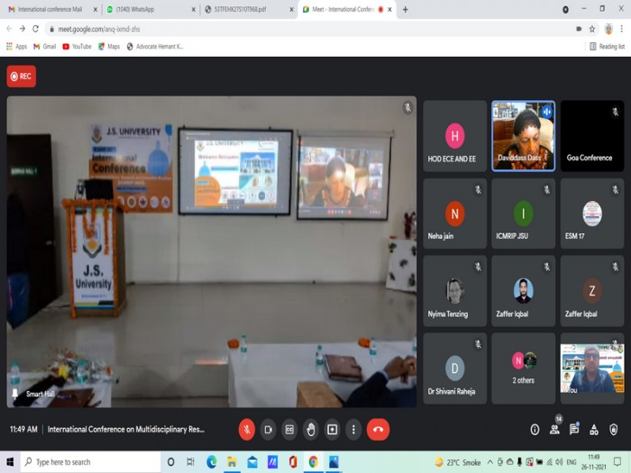Click the raise hand icon
The width and height of the screenshot is (631, 473).
click(x=311, y=430)
